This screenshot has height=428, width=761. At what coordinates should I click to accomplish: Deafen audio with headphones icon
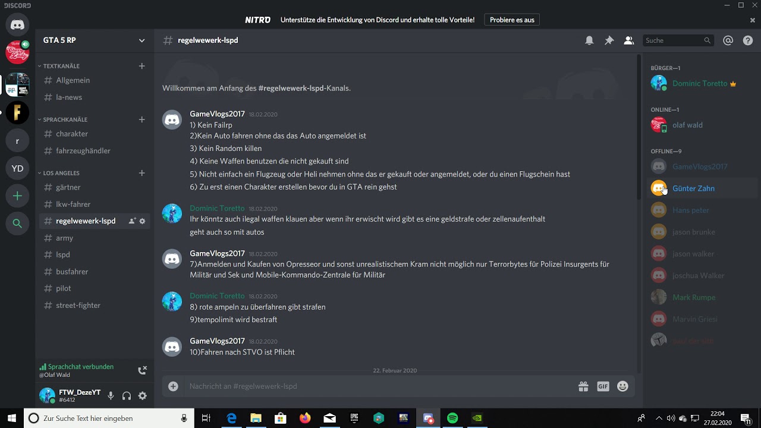point(127,396)
